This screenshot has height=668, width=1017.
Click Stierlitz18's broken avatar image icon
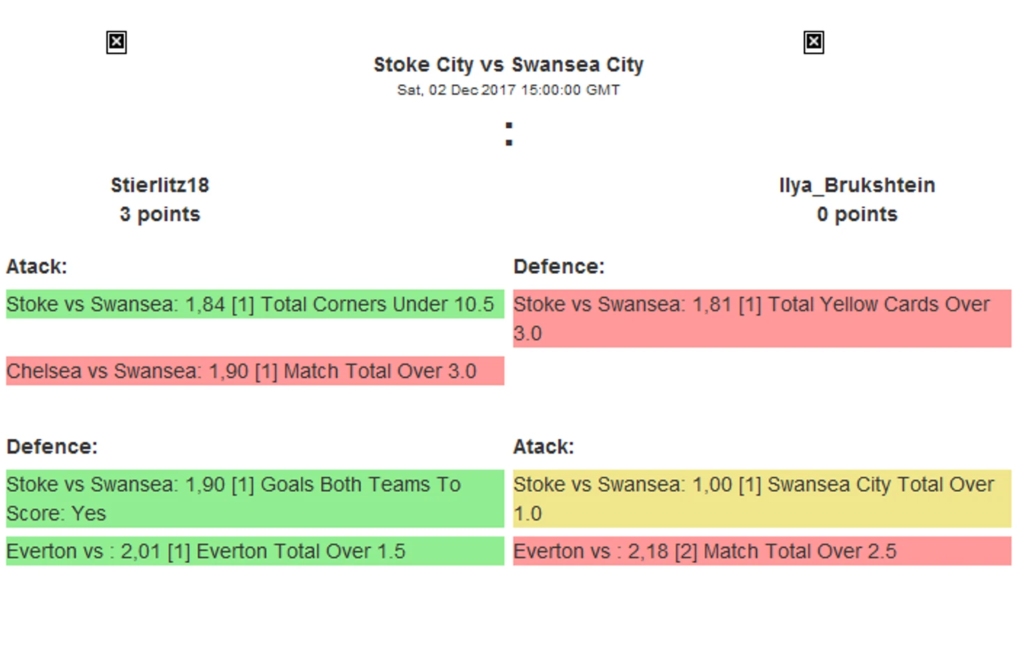[x=116, y=42]
